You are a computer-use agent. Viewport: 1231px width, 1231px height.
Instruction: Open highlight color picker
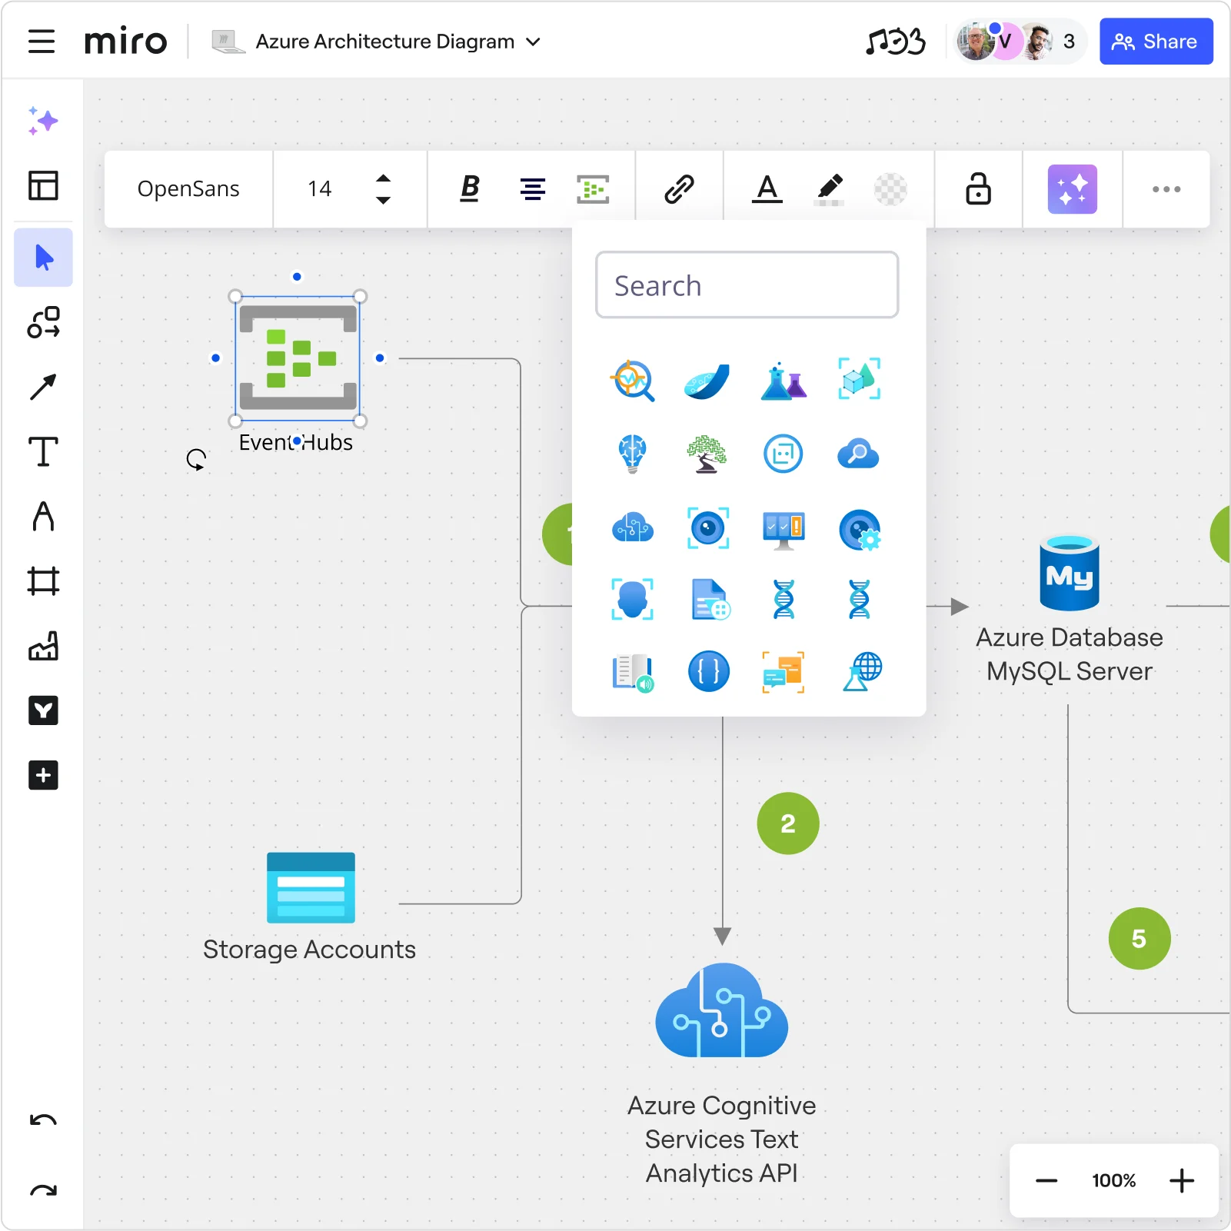tap(829, 189)
